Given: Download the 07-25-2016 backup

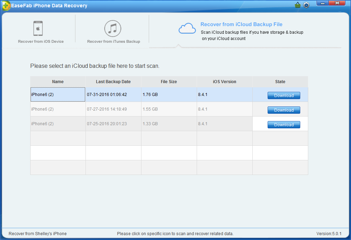Looking at the screenshot, I should [x=284, y=125].
